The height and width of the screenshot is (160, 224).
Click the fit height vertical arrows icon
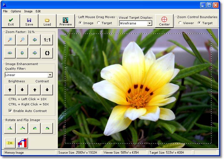click(x=22, y=53)
